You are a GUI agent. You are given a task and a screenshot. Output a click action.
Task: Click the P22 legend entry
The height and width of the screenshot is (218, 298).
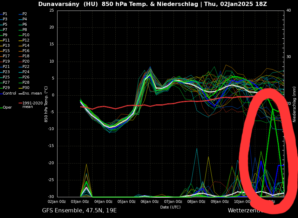pyautogui.click(x=26, y=67)
